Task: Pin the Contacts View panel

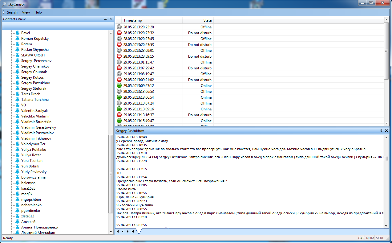Action: [106, 19]
